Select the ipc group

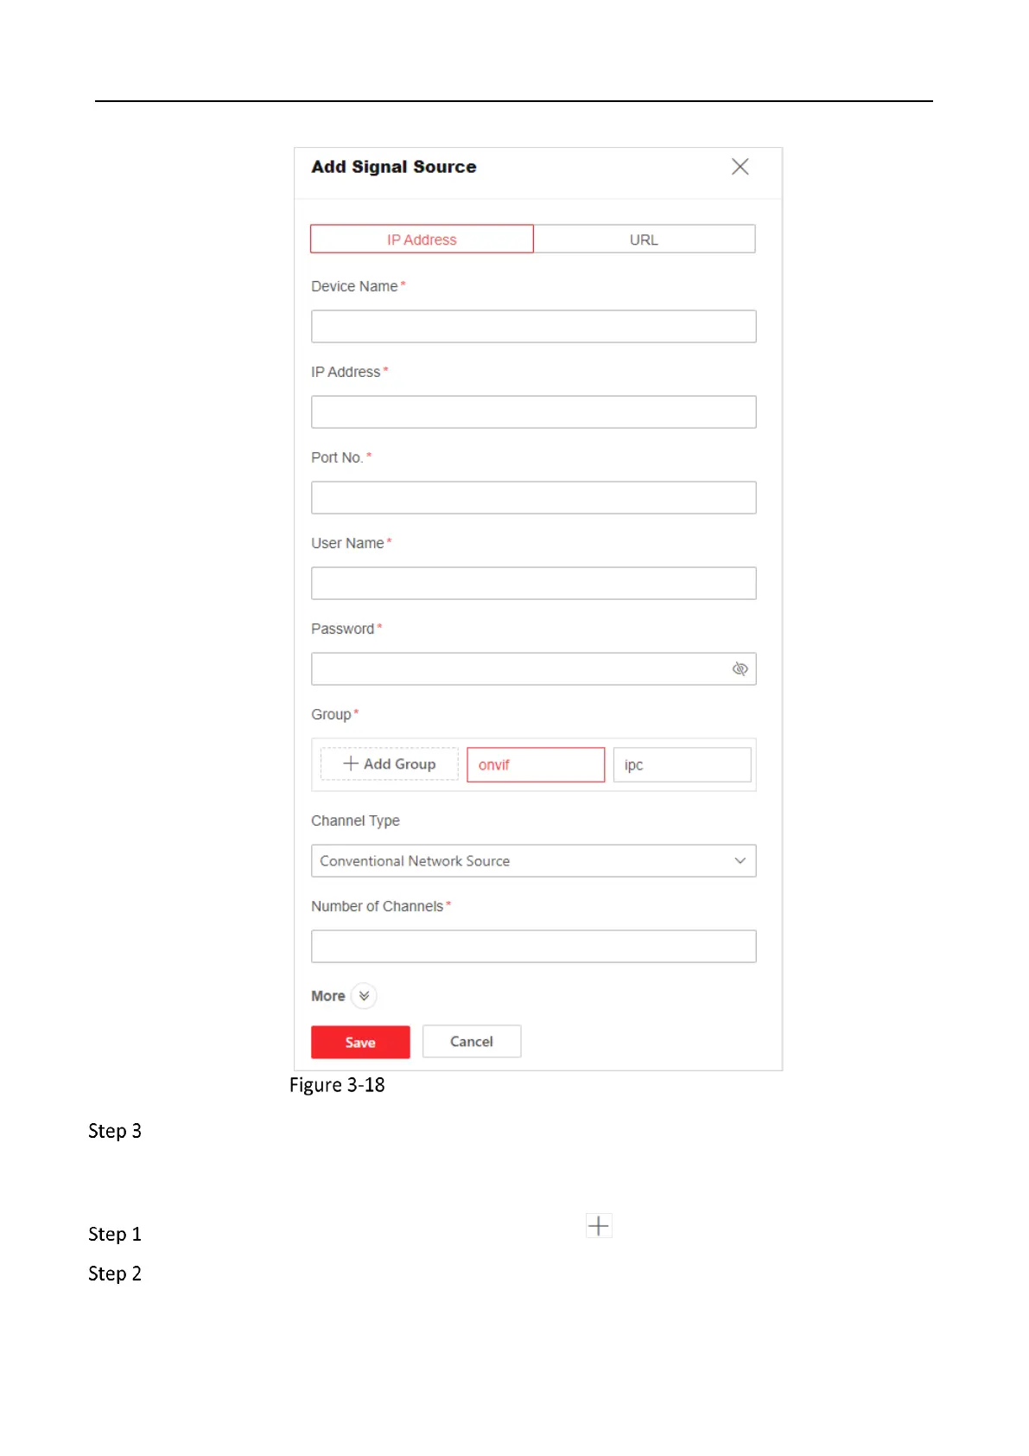pos(682,764)
